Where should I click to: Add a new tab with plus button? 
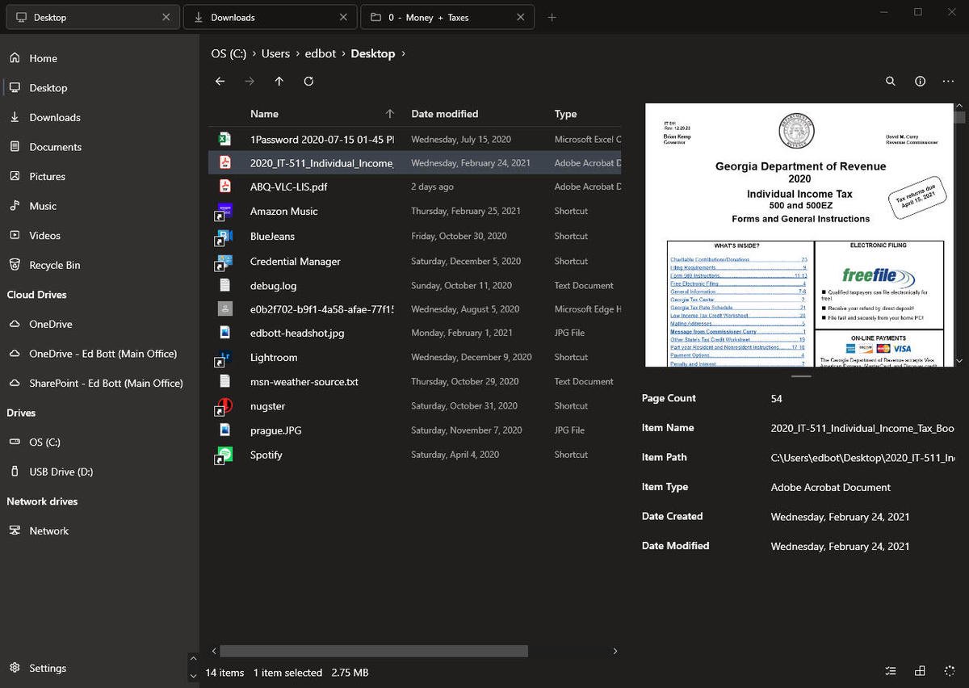coord(552,17)
